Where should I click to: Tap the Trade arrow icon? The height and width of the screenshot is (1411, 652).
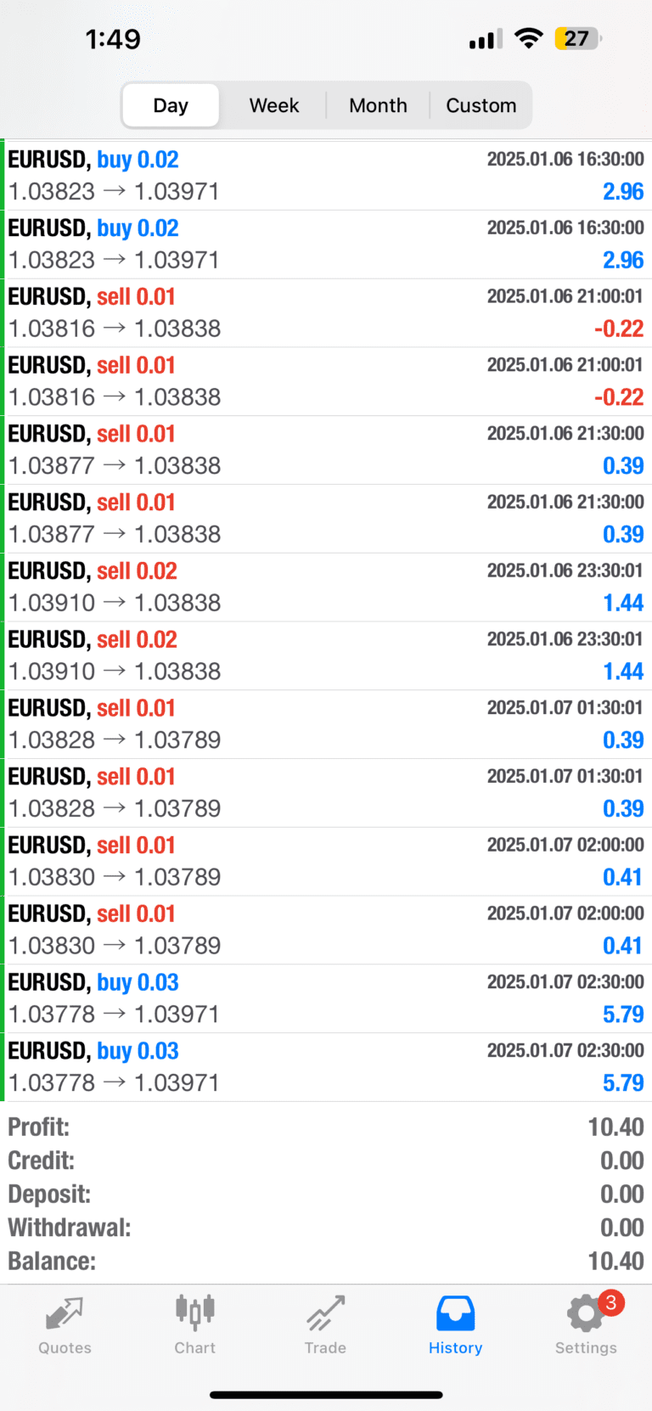click(x=325, y=1313)
